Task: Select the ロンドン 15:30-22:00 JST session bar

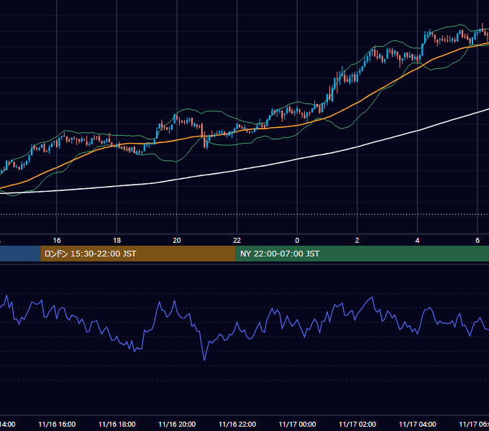Action: [x=138, y=254]
